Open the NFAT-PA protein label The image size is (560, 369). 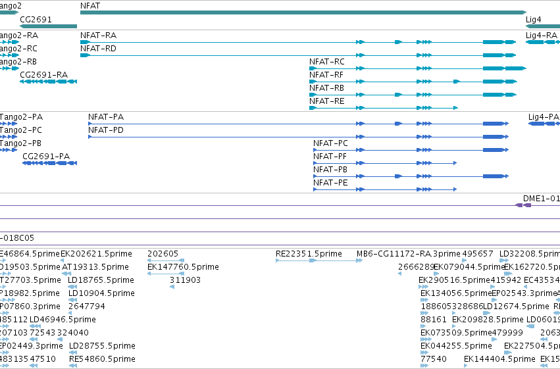(x=106, y=117)
